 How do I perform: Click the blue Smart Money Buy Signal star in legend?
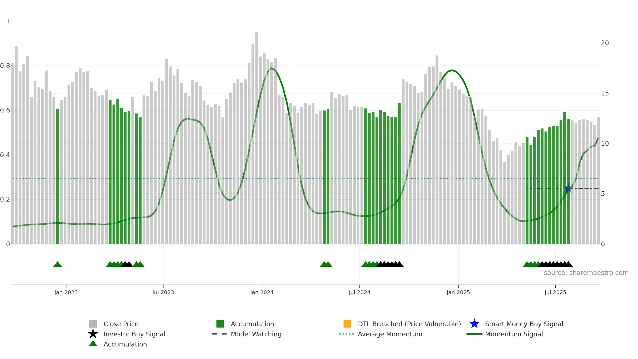point(474,324)
